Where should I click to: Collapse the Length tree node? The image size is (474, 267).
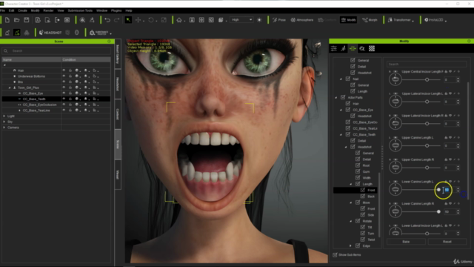click(x=350, y=184)
